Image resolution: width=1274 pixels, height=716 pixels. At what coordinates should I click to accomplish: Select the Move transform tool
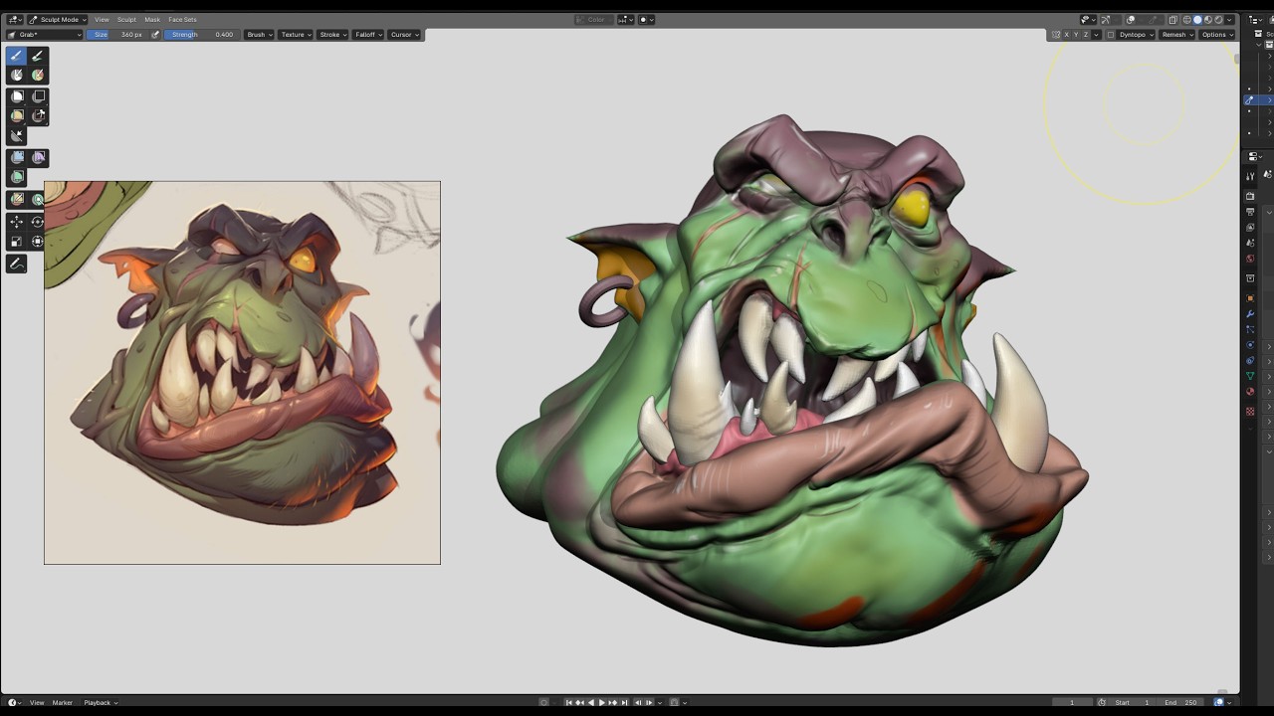pyautogui.click(x=16, y=222)
